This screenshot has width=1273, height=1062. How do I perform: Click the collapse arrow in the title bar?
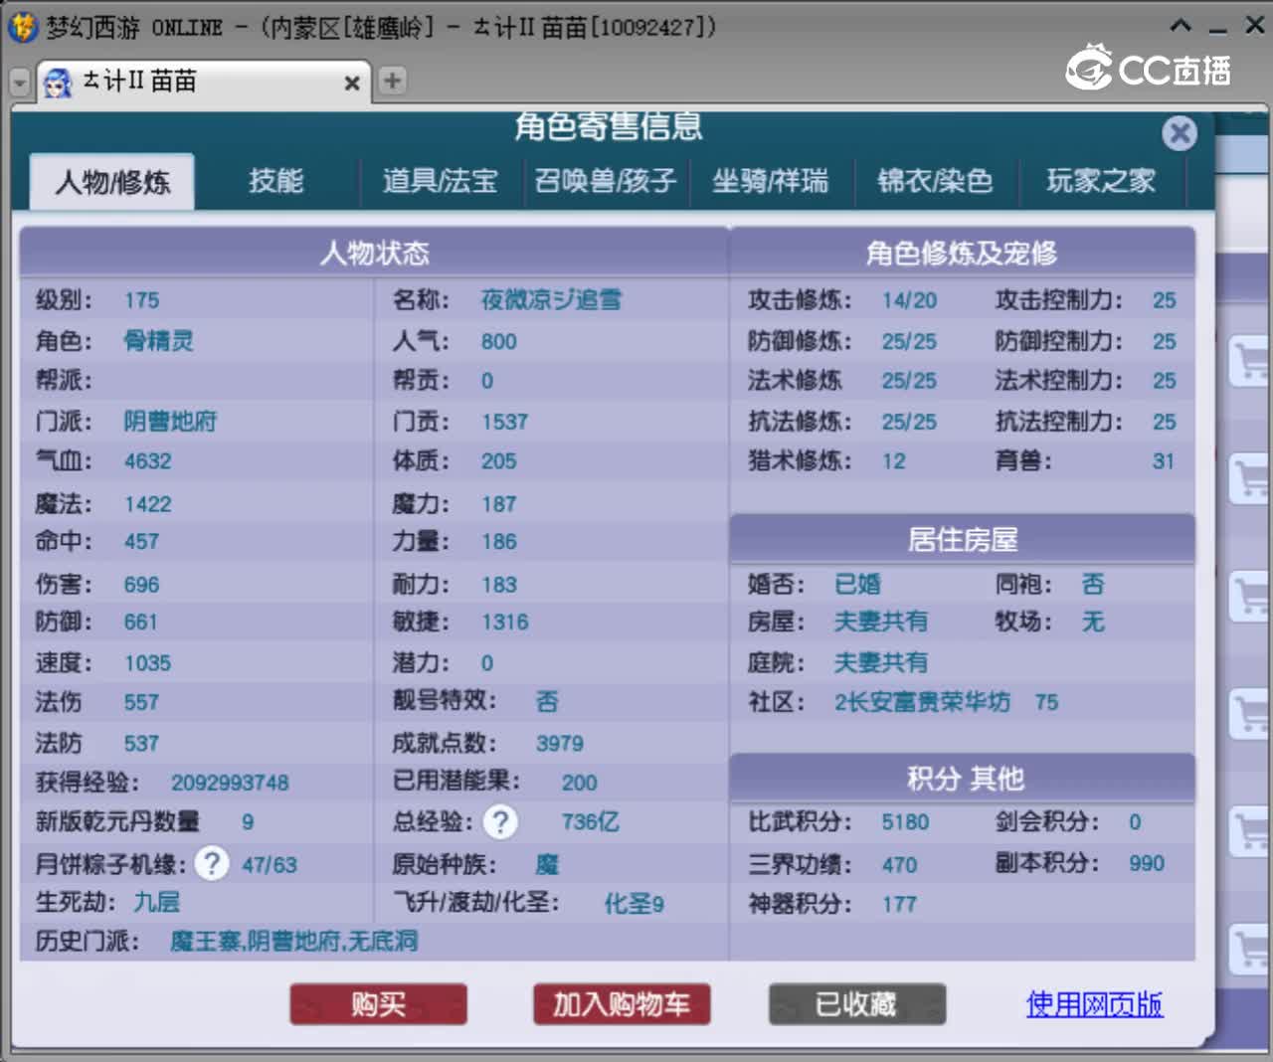click(1181, 26)
